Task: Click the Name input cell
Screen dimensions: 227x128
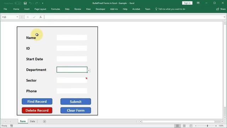Action: 72,38
